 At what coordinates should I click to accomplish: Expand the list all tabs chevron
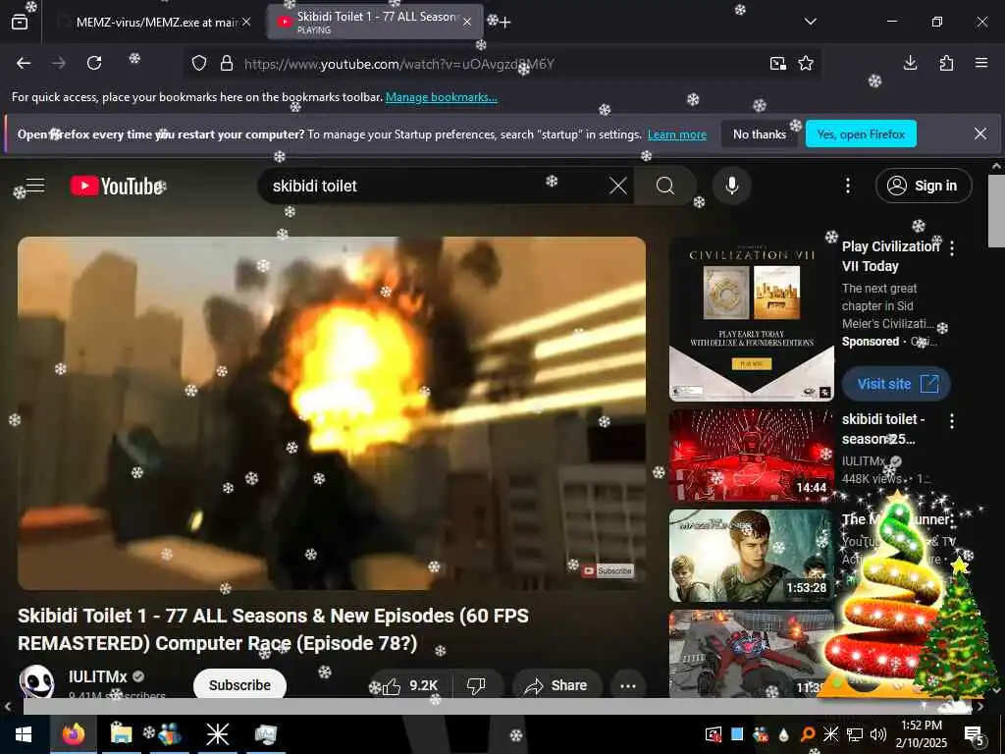point(811,22)
